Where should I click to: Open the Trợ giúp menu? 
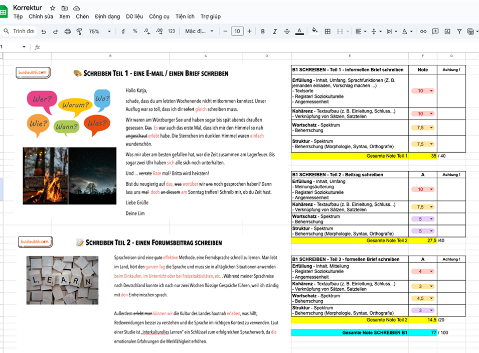(211, 17)
